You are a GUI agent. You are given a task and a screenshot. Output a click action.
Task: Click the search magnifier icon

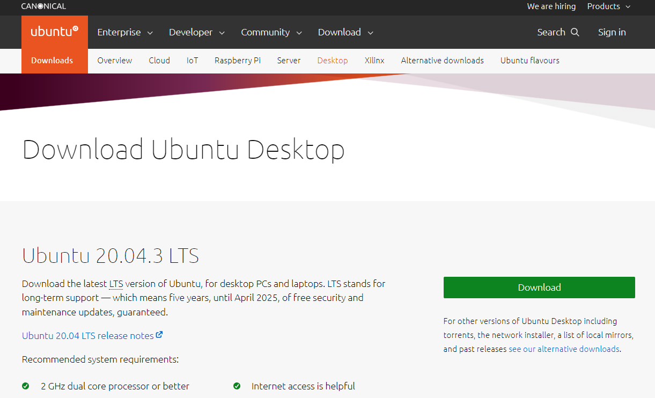[575, 32]
